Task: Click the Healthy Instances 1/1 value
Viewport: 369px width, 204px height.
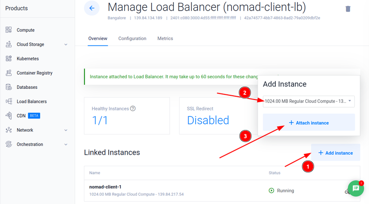Action: [x=100, y=120]
